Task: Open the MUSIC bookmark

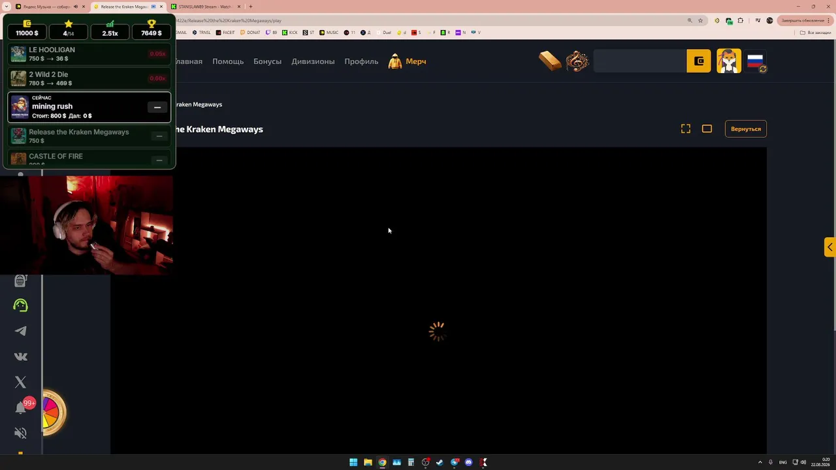Action: pos(329,32)
